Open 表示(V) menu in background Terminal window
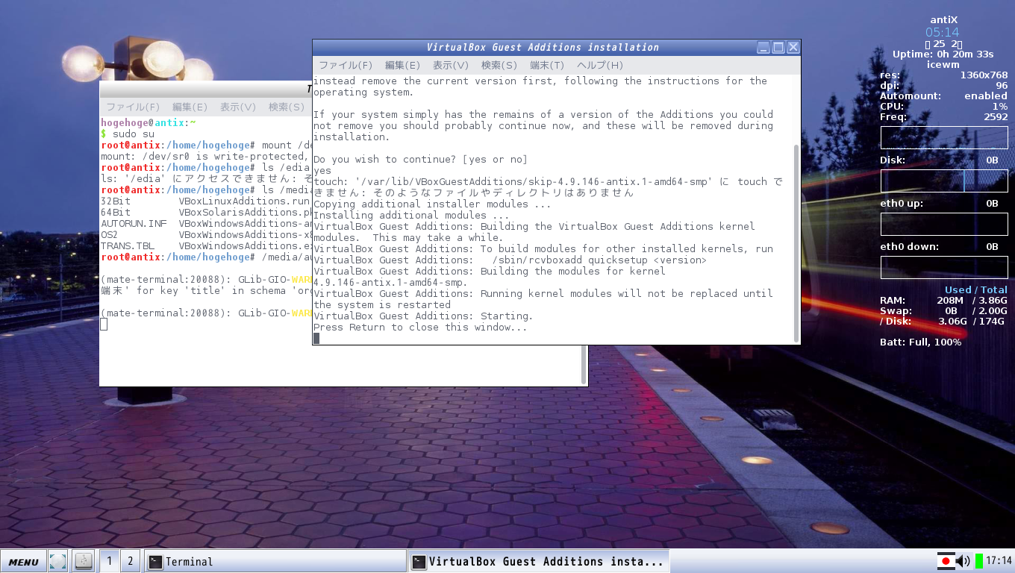Screen dimensions: 1015x573 click(x=238, y=107)
